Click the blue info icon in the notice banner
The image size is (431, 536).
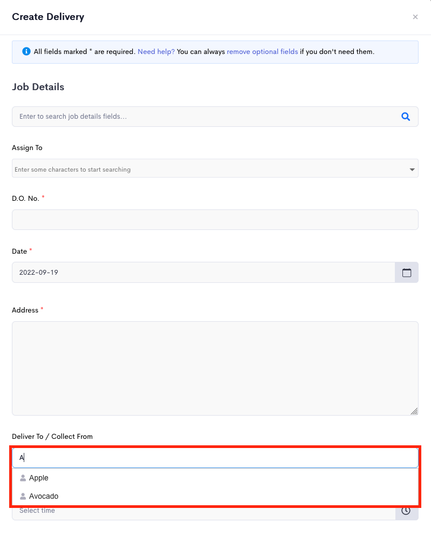coord(26,51)
